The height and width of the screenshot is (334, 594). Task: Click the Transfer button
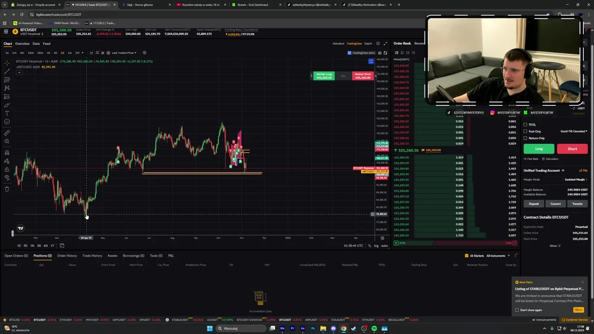[x=577, y=204]
